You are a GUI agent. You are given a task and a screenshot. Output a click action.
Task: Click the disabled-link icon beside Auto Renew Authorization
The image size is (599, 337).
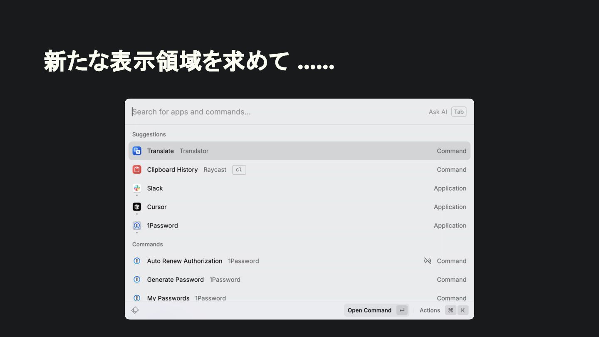(428, 261)
